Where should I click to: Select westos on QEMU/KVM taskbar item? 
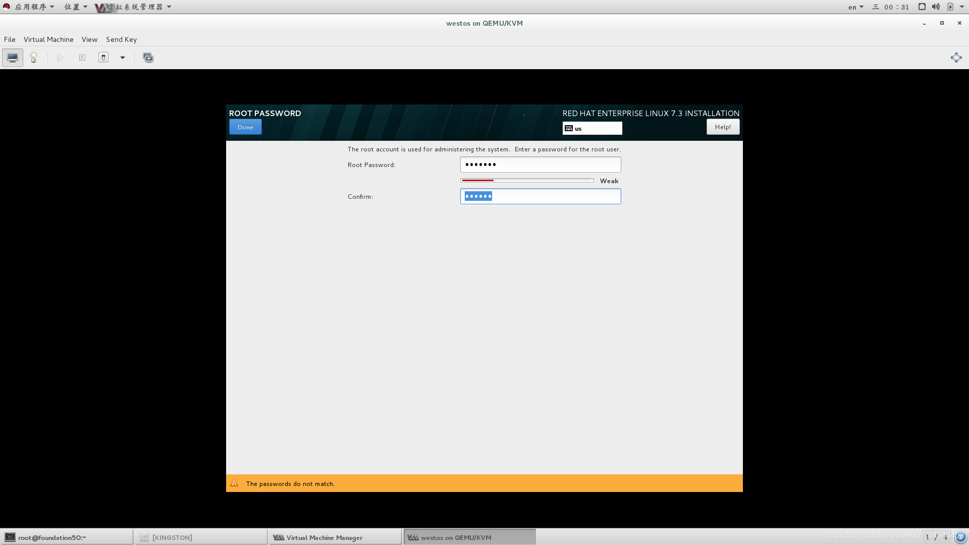469,537
